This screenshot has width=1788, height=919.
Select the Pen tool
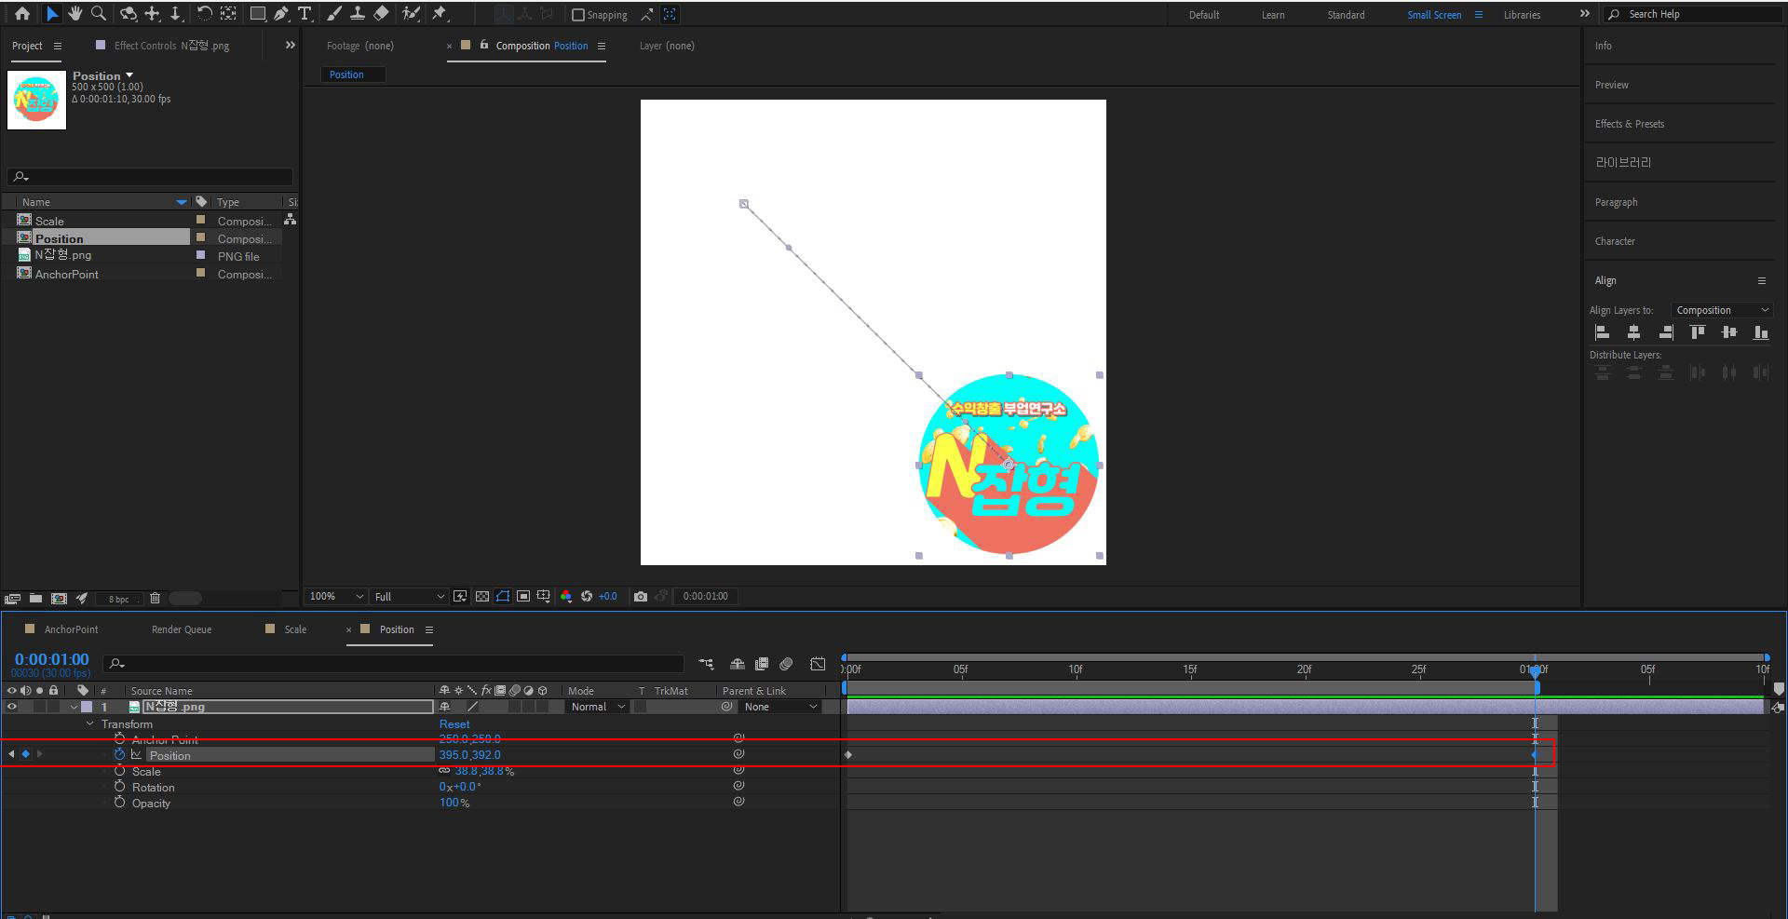point(280,14)
